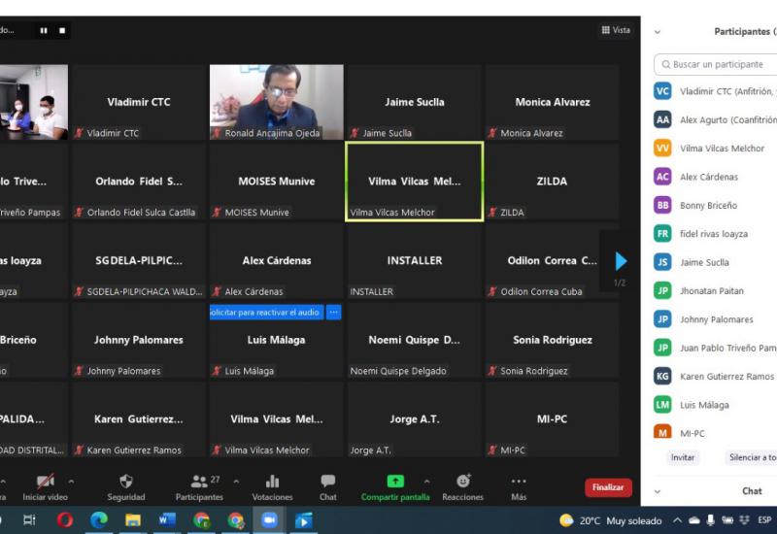Click the Reacciones emoji icon
The width and height of the screenshot is (777, 534).
pyautogui.click(x=463, y=482)
